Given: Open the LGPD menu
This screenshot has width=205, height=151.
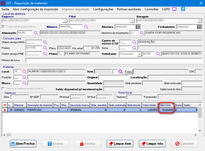Looking at the screenshot, I should click(166, 9).
